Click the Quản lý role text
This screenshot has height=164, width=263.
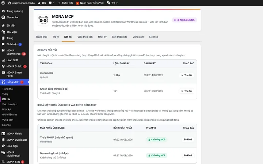[44, 77]
